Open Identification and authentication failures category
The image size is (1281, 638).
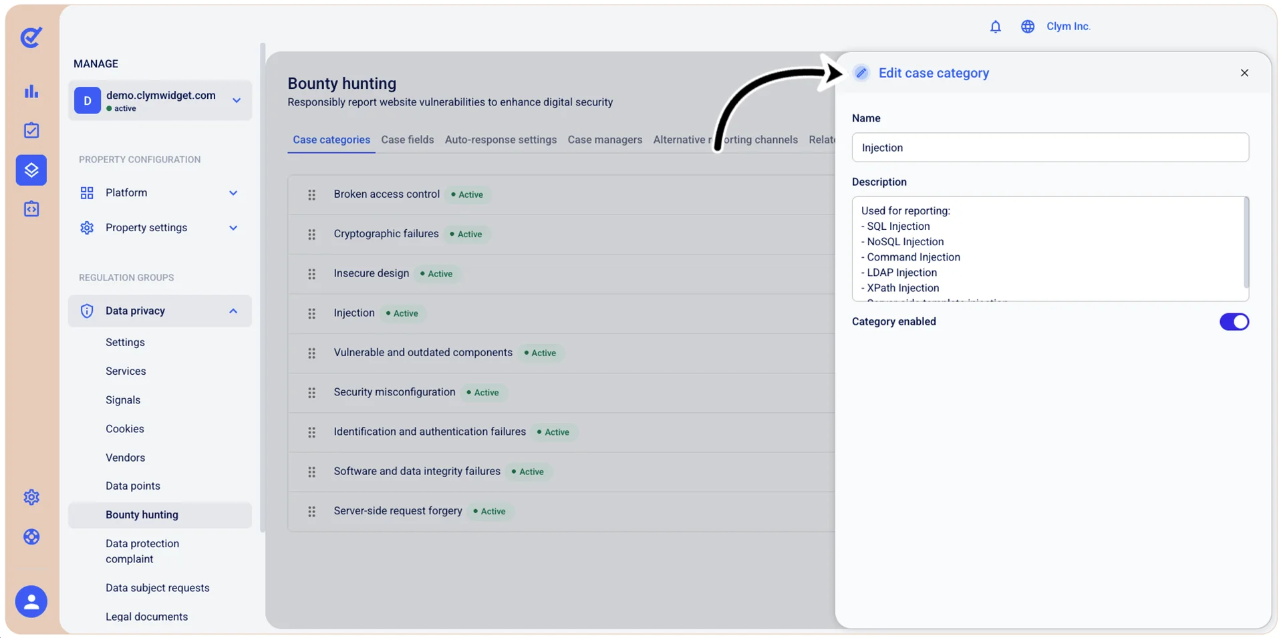(x=430, y=432)
